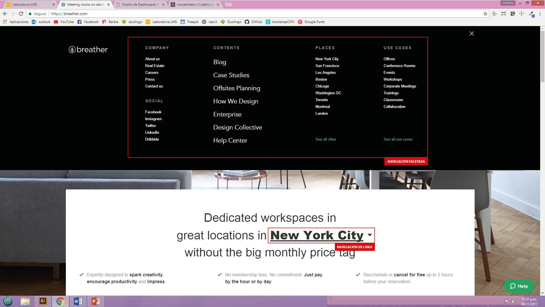Open the Real Estate link

point(154,66)
